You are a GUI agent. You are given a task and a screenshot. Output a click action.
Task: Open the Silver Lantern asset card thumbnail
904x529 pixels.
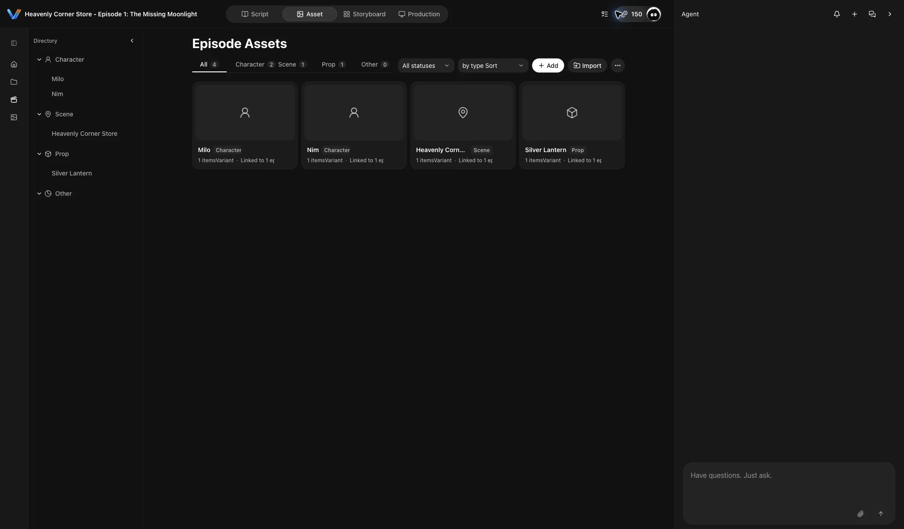click(572, 112)
